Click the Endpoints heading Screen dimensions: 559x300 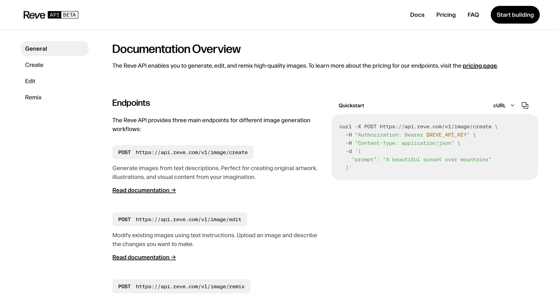pyautogui.click(x=131, y=103)
